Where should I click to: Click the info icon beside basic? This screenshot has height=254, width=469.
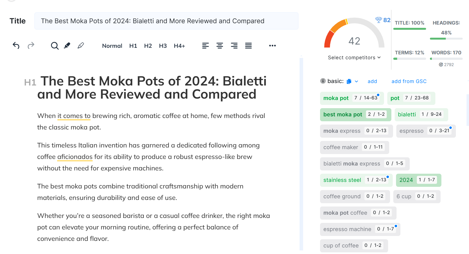point(323,81)
